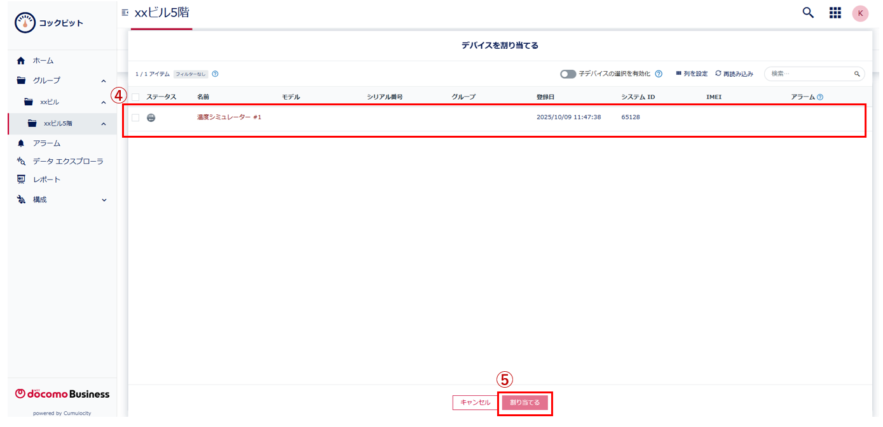
Task: Expand the 構成 menu chevron
Action: (x=104, y=200)
